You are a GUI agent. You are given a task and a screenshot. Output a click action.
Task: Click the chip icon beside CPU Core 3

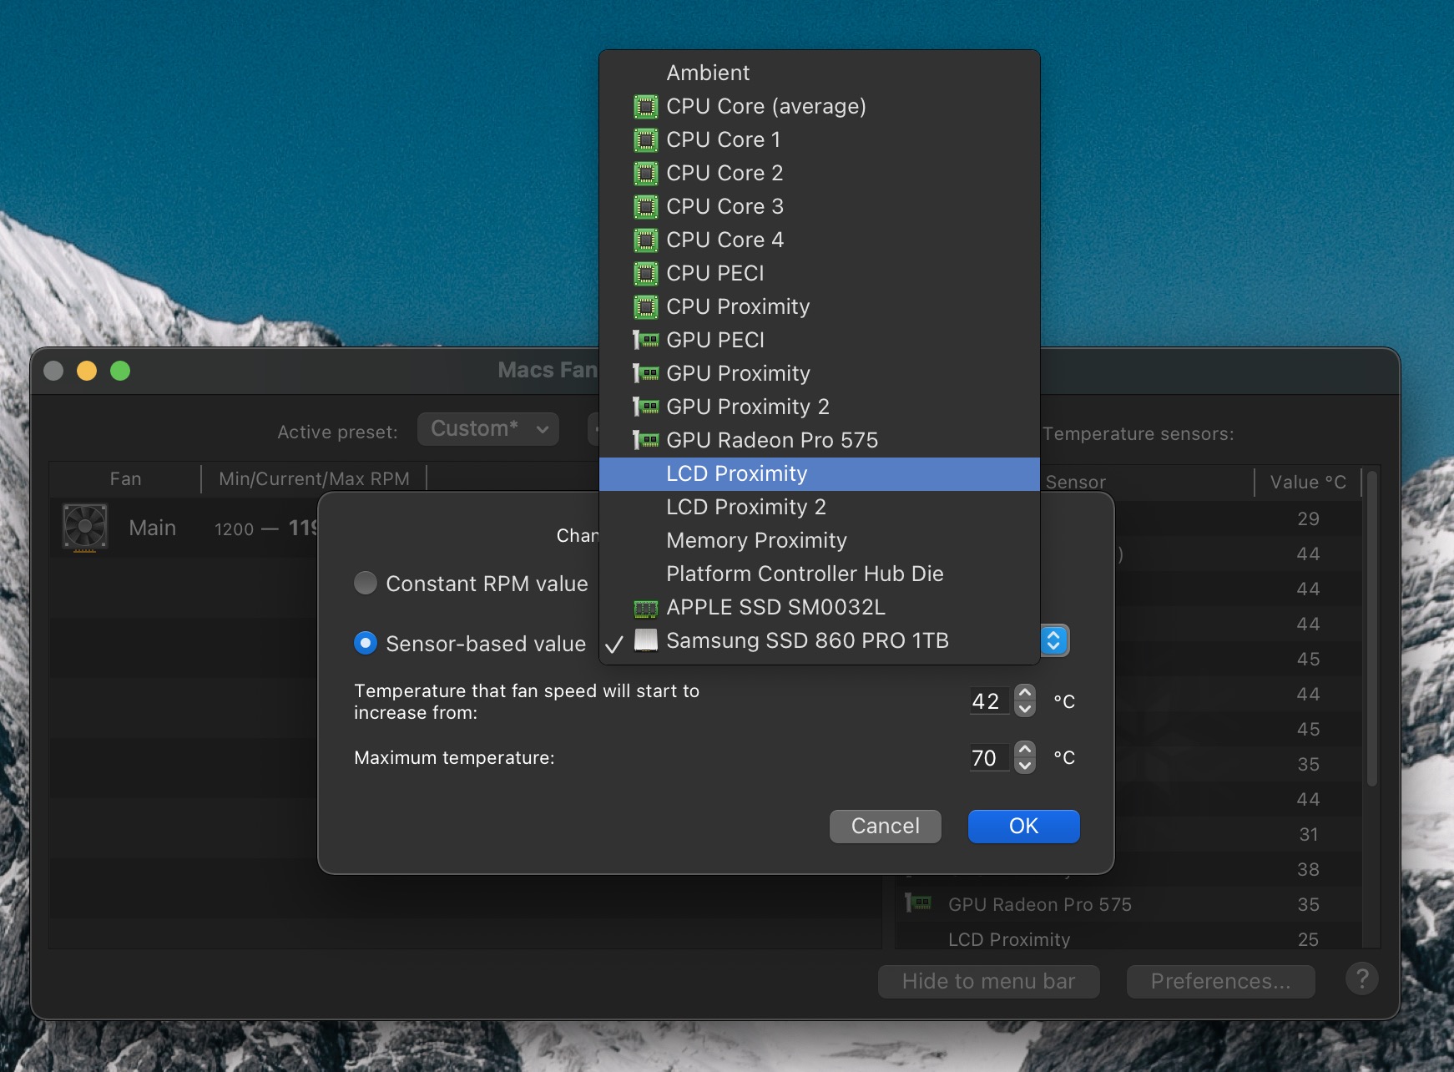pos(645,207)
